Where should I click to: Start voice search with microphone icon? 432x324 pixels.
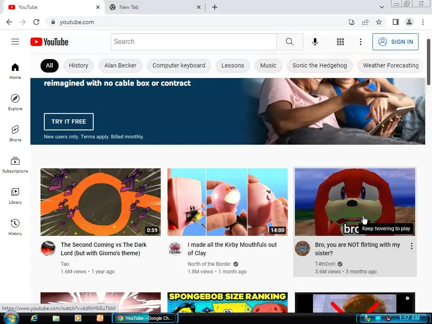click(x=315, y=42)
